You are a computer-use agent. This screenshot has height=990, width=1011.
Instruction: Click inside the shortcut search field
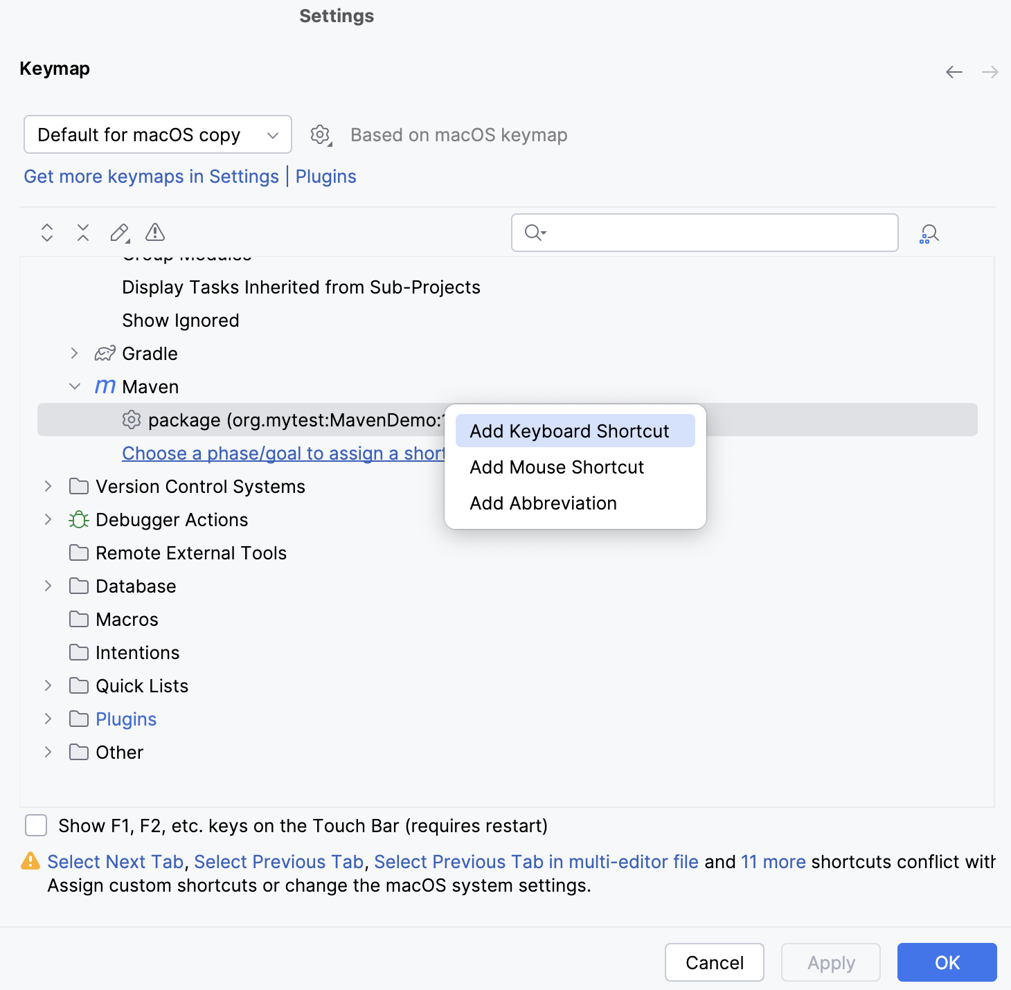[704, 233]
